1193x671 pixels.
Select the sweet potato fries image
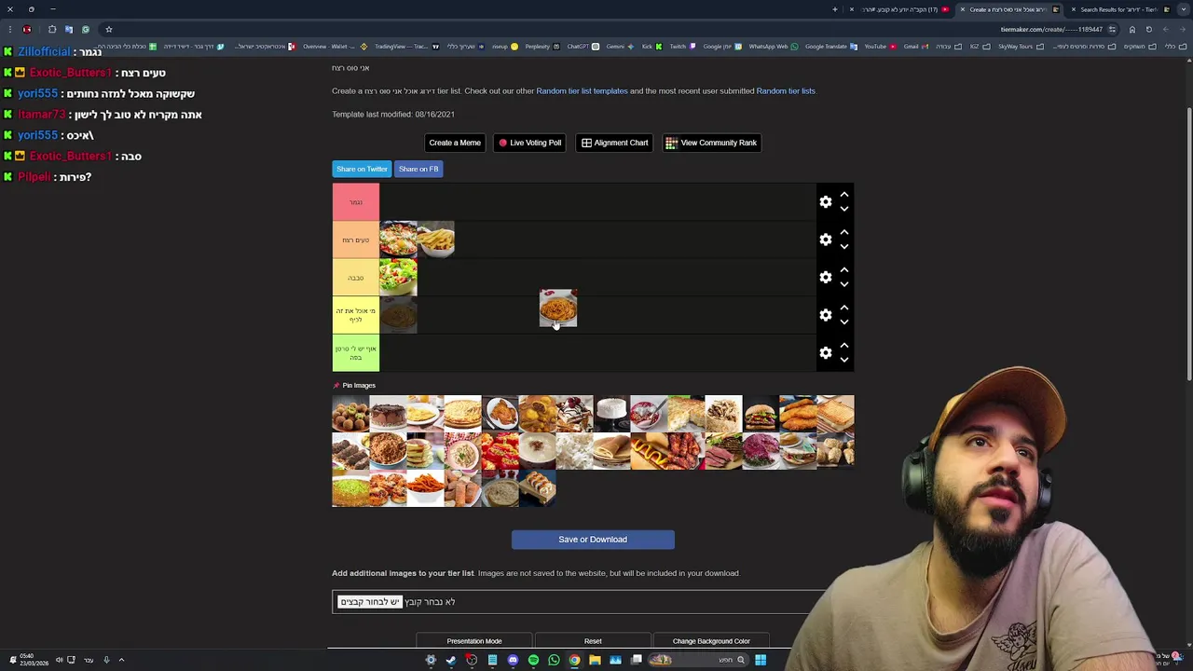tap(425, 488)
